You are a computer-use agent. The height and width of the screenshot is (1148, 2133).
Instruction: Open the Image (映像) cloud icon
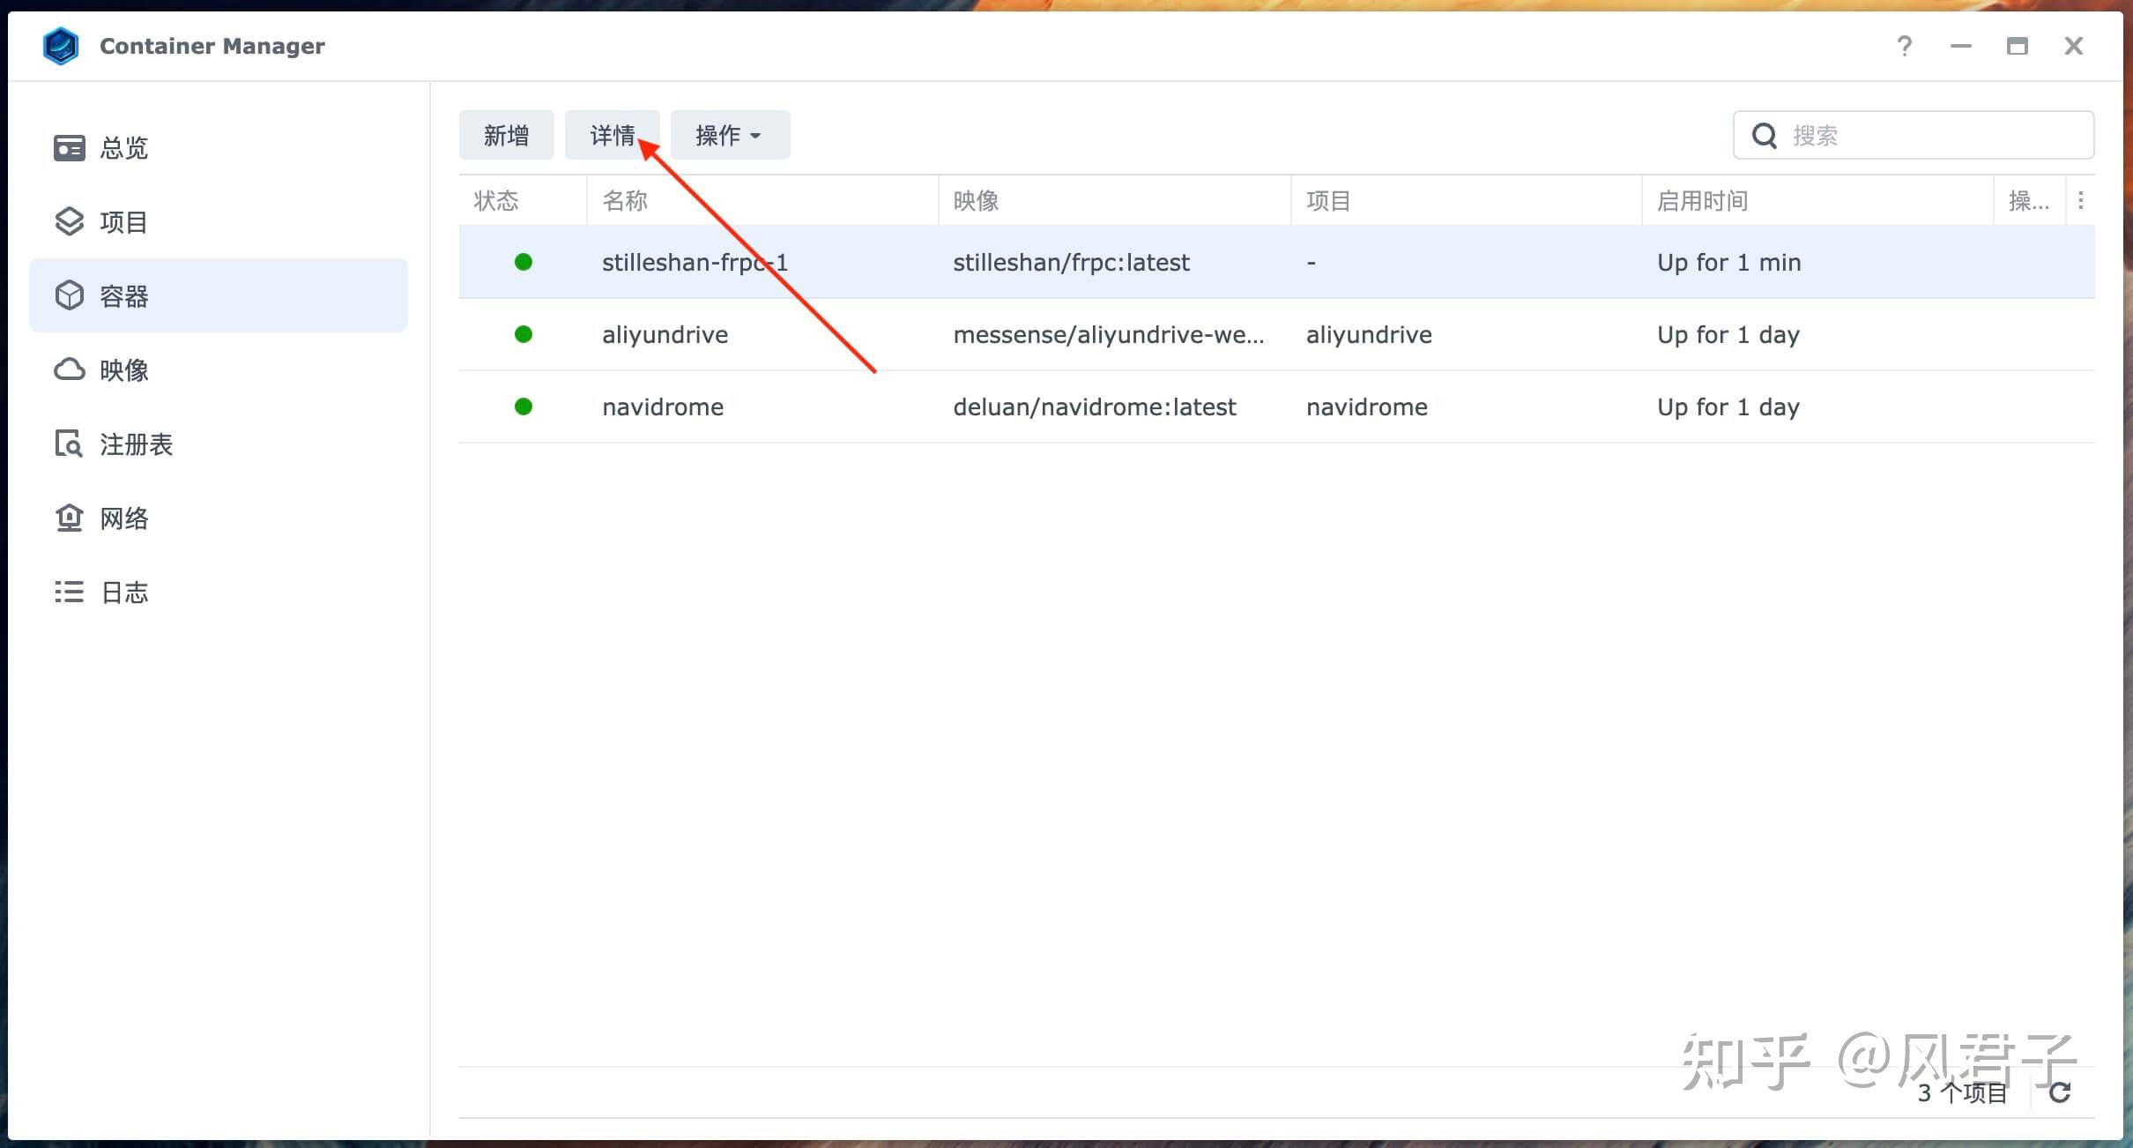[x=69, y=369]
